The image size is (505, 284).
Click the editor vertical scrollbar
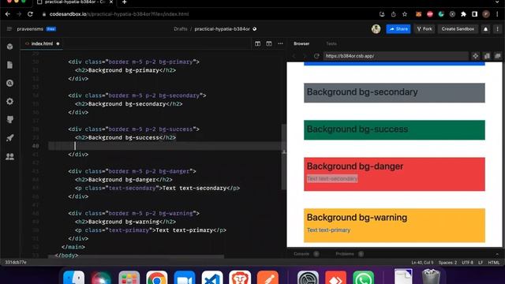pos(284,157)
